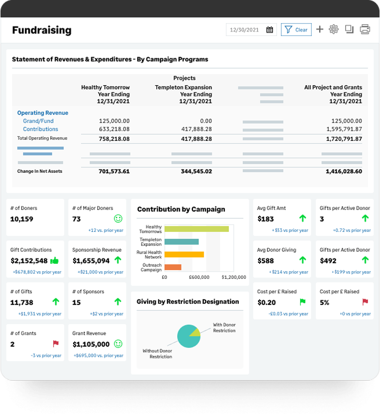This screenshot has width=380, height=414.
Task: Click smiley icon on Grant Revenue card
Action: [118, 344]
